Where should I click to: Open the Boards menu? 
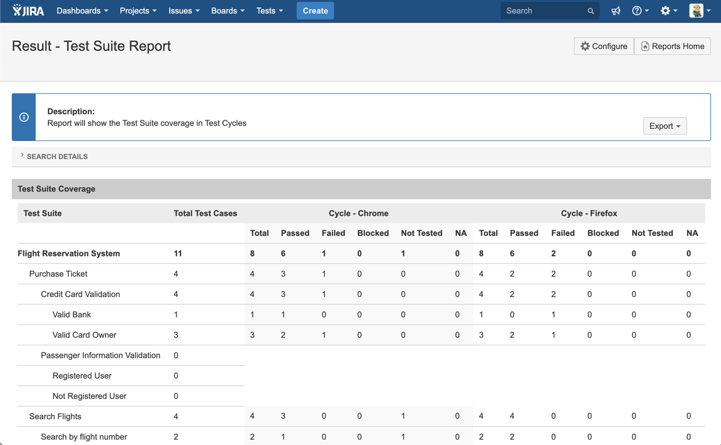pos(228,11)
